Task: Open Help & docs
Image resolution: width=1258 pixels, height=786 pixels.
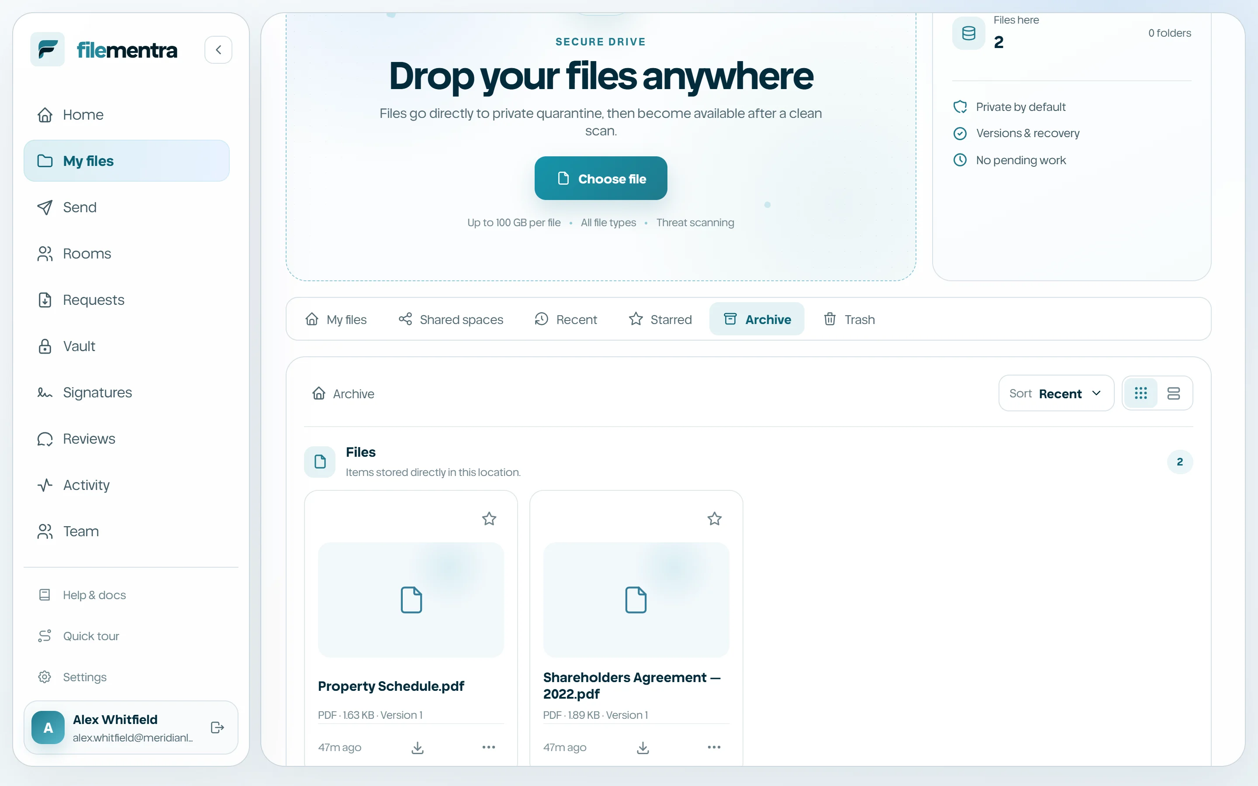Action: (126, 595)
